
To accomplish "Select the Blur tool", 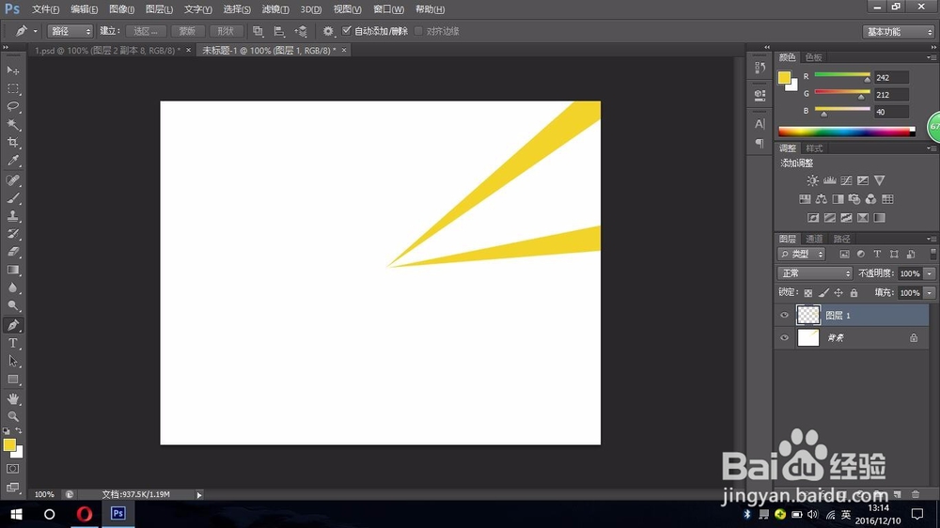I will click(13, 287).
